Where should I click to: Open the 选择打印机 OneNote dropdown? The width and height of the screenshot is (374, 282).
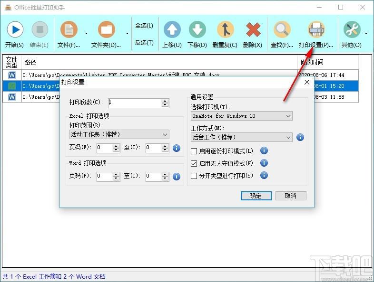pyautogui.click(x=242, y=116)
